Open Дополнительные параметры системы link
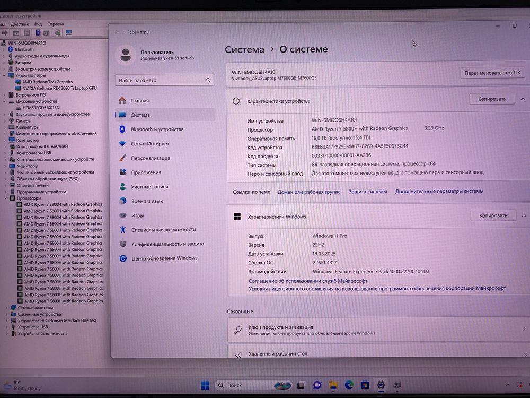 point(439,191)
